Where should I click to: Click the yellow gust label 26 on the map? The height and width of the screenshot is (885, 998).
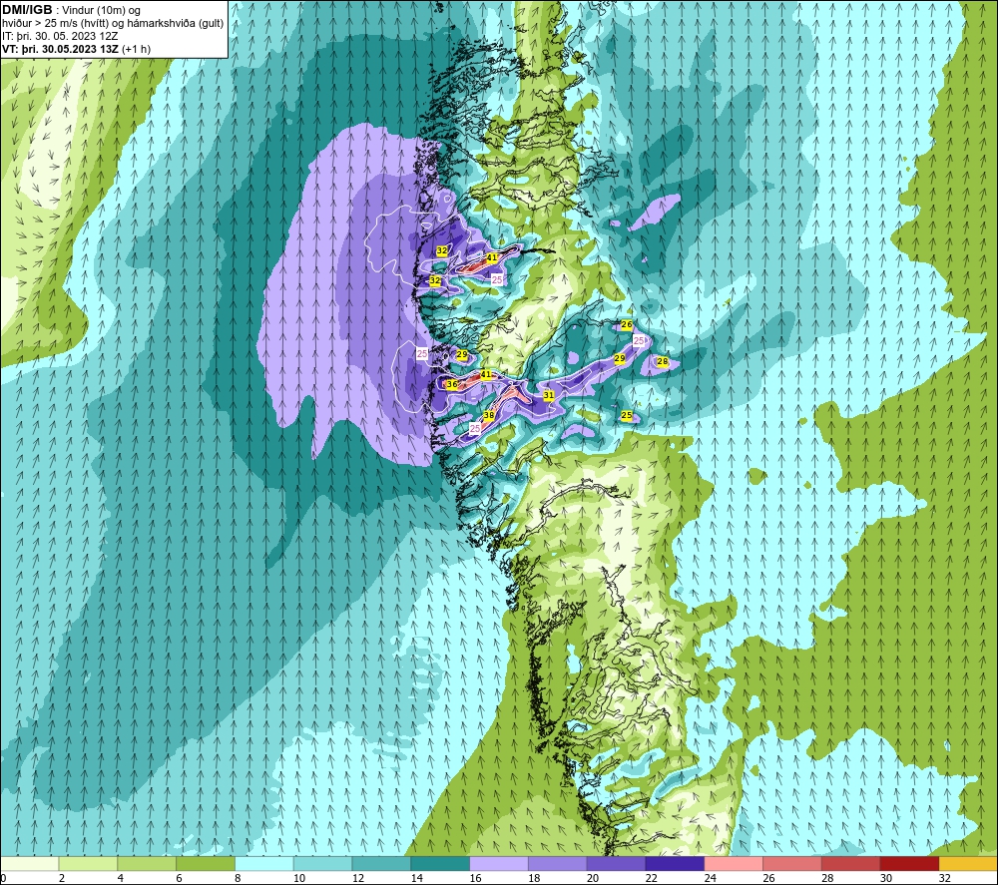[627, 324]
